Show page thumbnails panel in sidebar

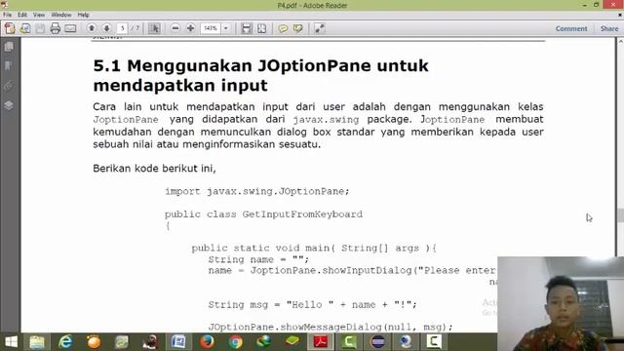(x=9, y=47)
